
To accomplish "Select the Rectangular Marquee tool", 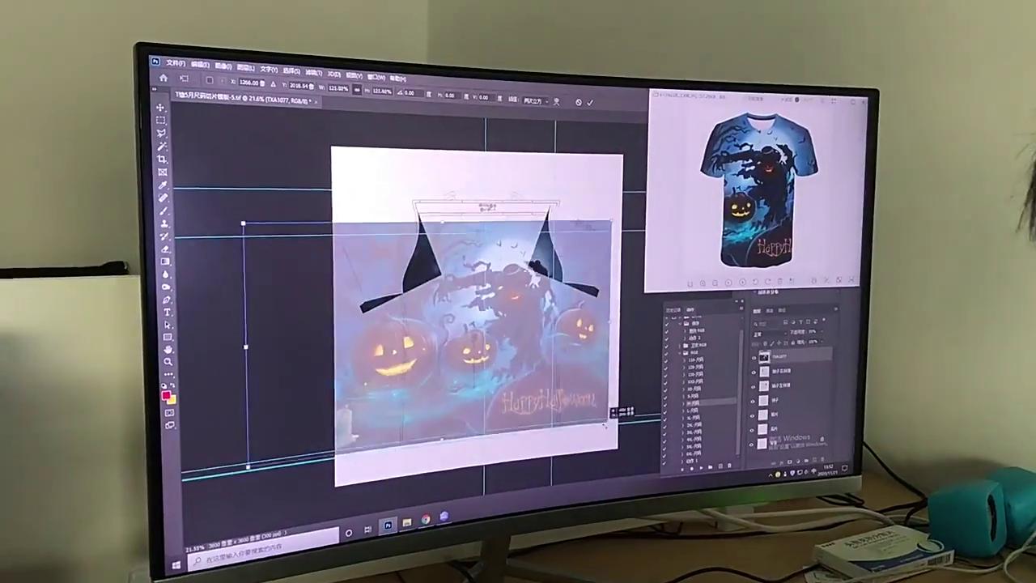I will (161, 120).
